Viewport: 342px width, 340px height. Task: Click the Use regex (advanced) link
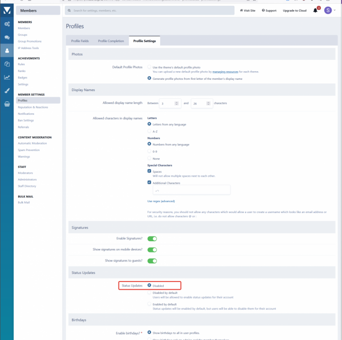pos(161,201)
